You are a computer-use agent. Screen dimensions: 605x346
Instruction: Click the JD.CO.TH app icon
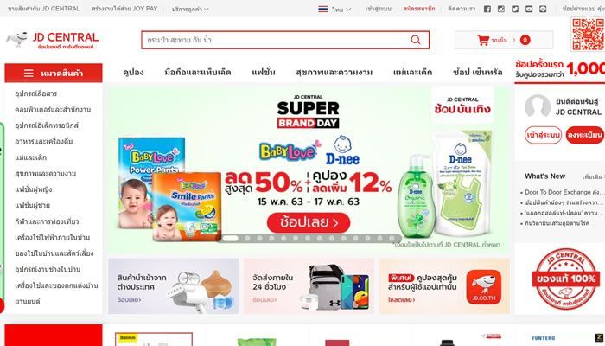pyautogui.click(x=483, y=287)
